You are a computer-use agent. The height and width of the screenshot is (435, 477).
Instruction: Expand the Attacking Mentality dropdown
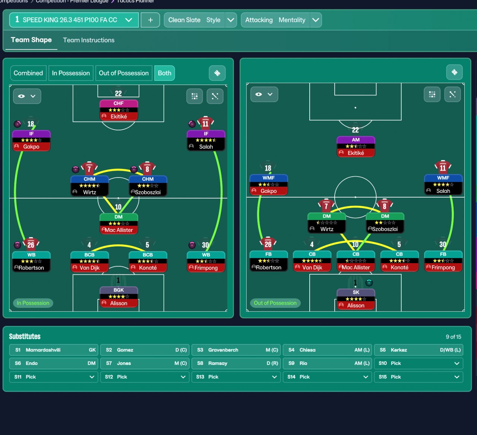point(281,20)
